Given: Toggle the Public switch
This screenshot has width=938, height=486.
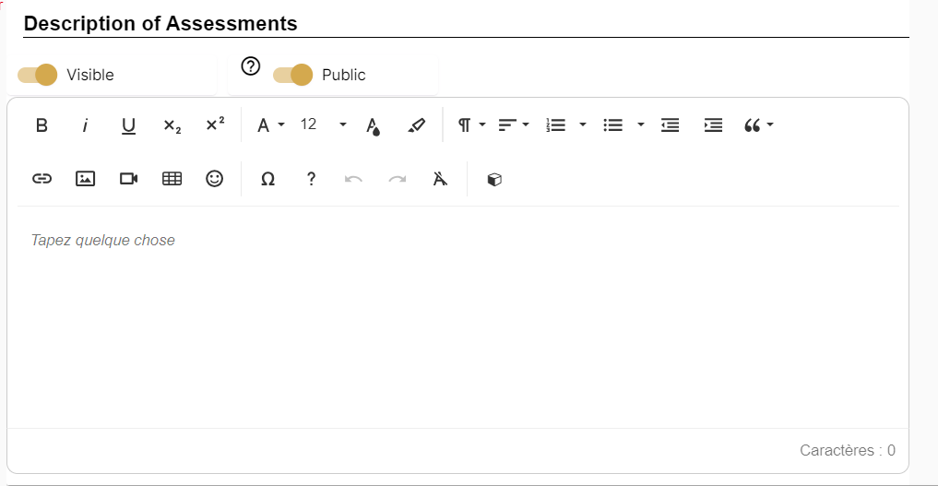Looking at the screenshot, I should pos(293,75).
